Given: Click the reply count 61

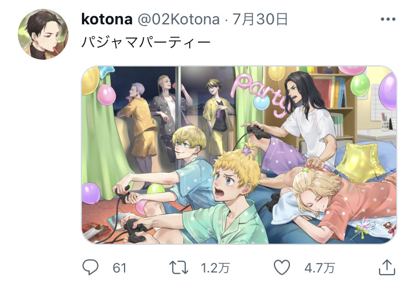Looking at the screenshot, I should (x=120, y=268).
